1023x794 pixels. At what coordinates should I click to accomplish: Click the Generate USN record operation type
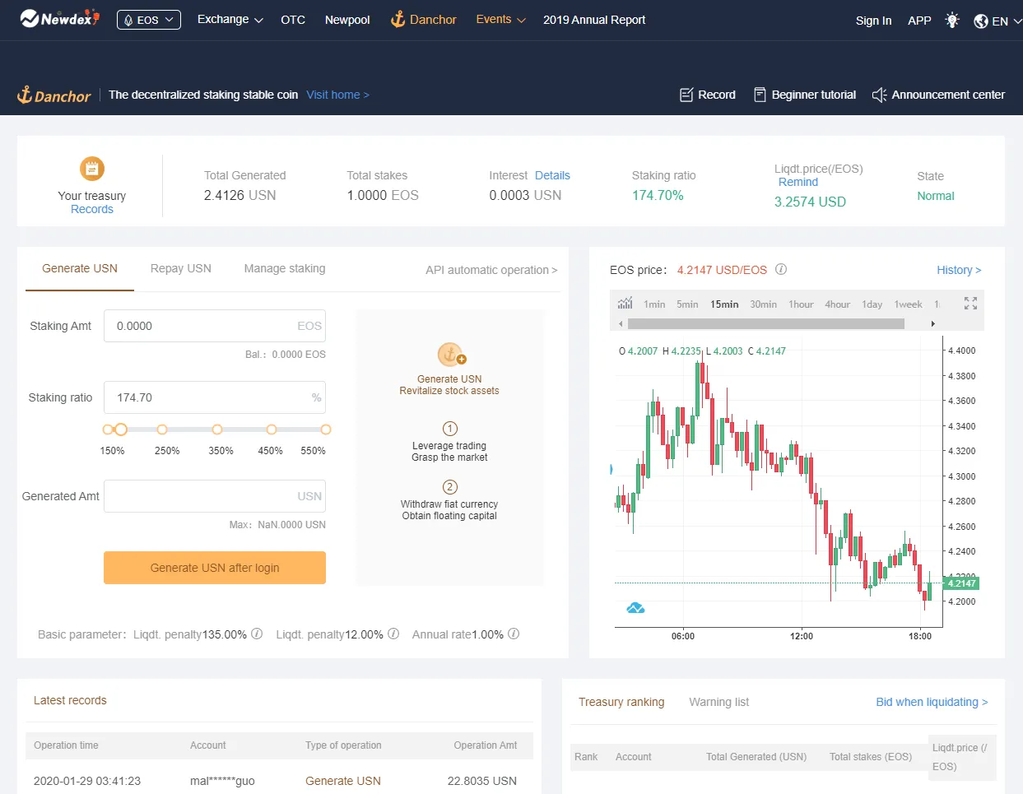(343, 781)
